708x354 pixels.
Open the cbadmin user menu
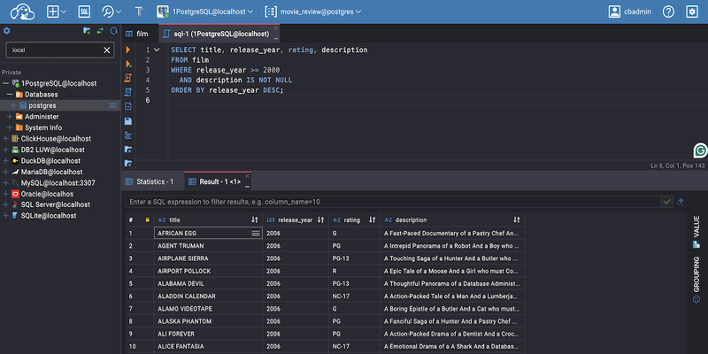[x=630, y=12]
